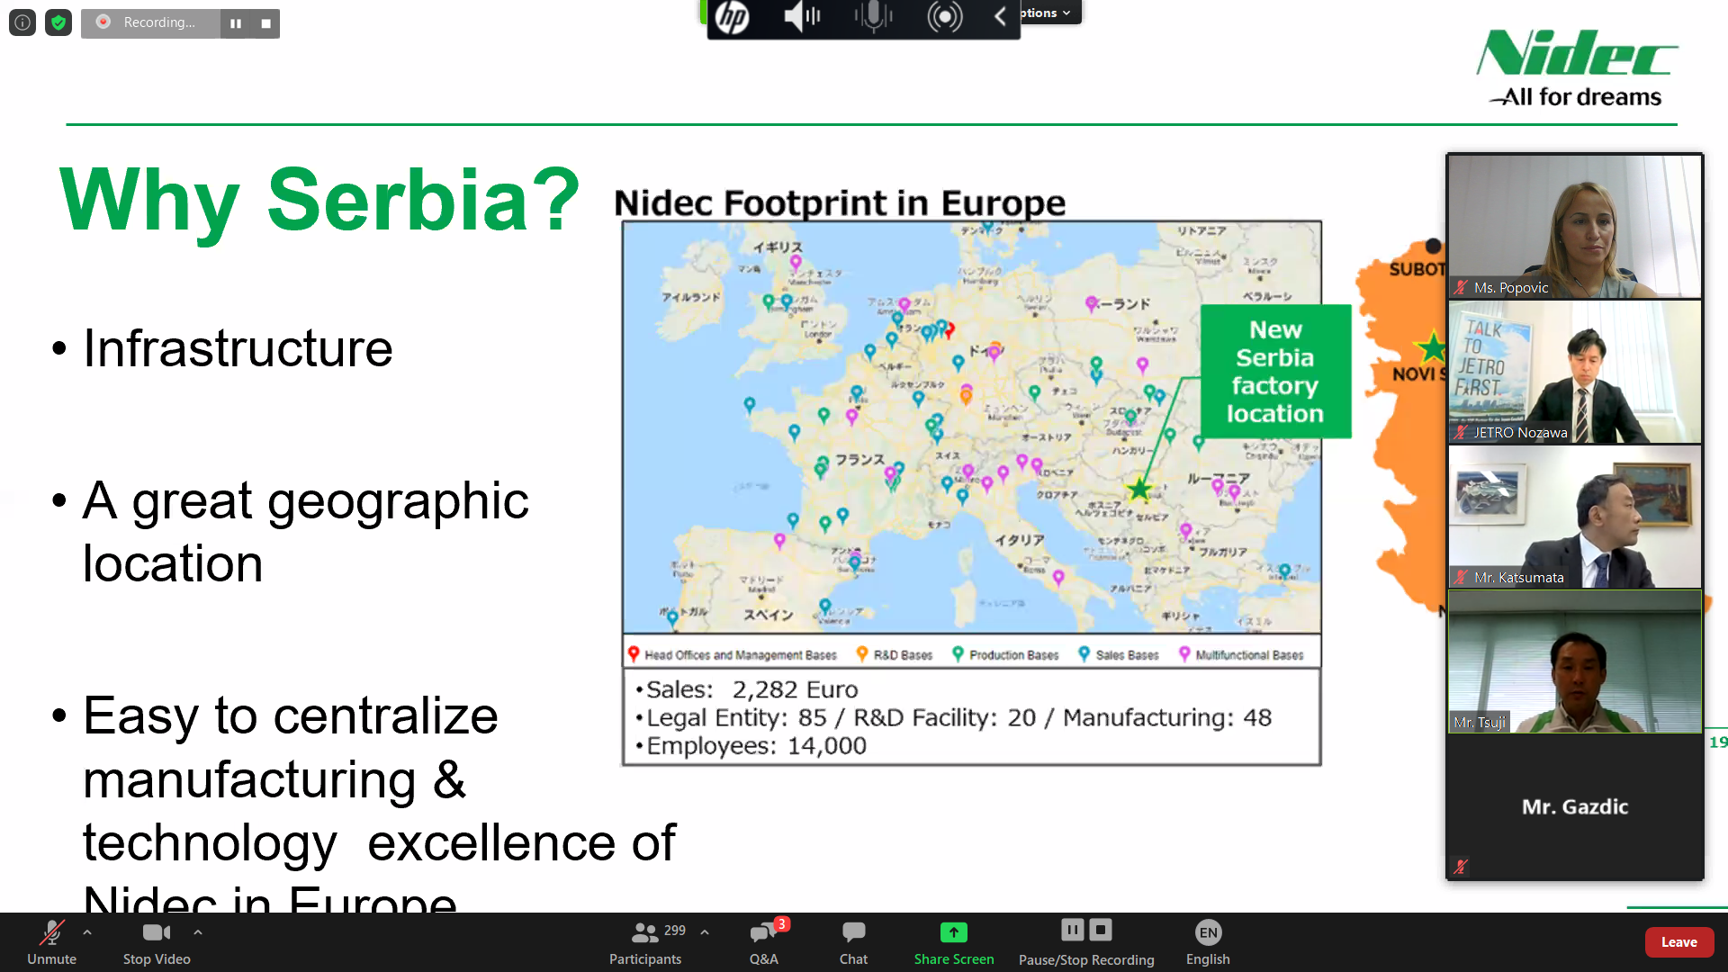
Task: Open the English interpretation language selector
Action: tap(1208, 941)
